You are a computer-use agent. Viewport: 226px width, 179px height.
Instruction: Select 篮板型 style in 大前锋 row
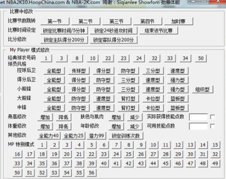click(177, 99)
